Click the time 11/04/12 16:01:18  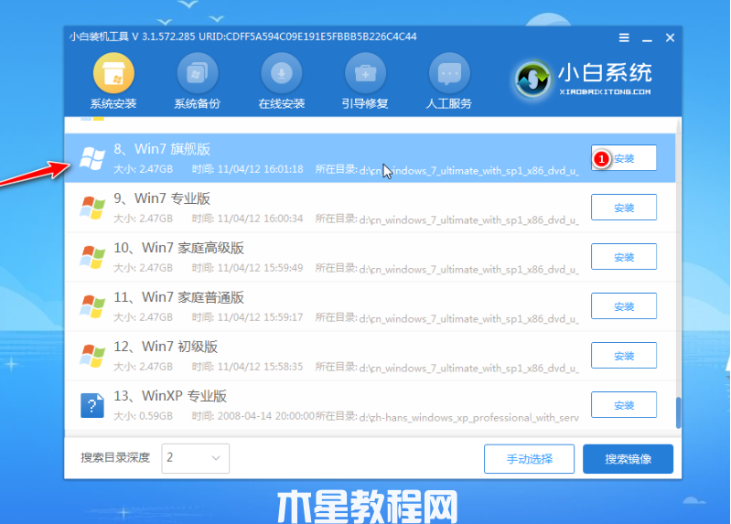tap(260, 169)
